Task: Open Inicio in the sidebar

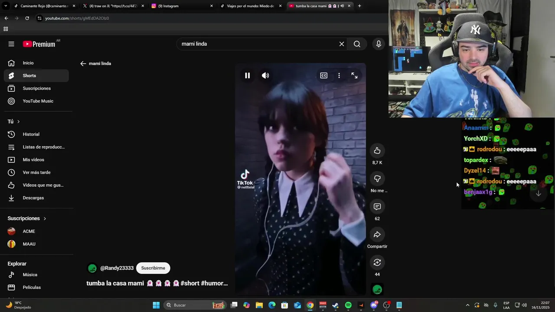Action: (x=36, y=63)
